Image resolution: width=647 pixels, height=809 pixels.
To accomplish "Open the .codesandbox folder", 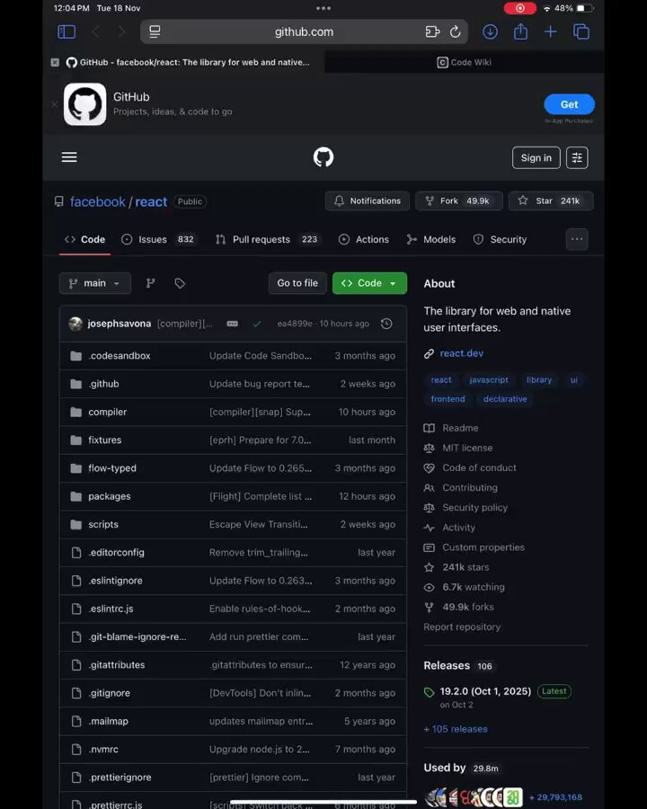I will point(120,355).
